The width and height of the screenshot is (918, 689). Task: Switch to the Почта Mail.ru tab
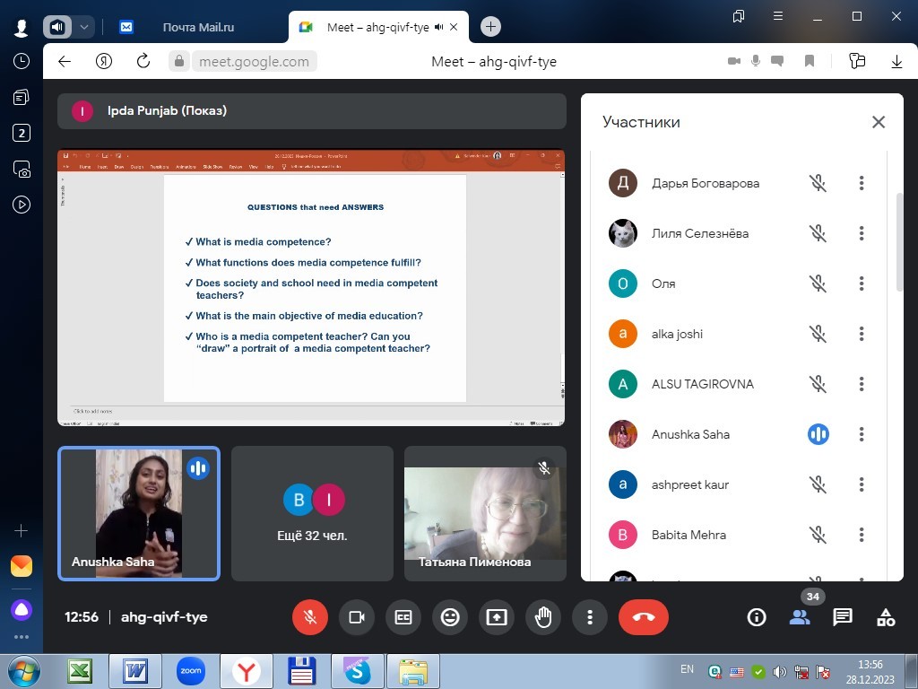[198, 27]
